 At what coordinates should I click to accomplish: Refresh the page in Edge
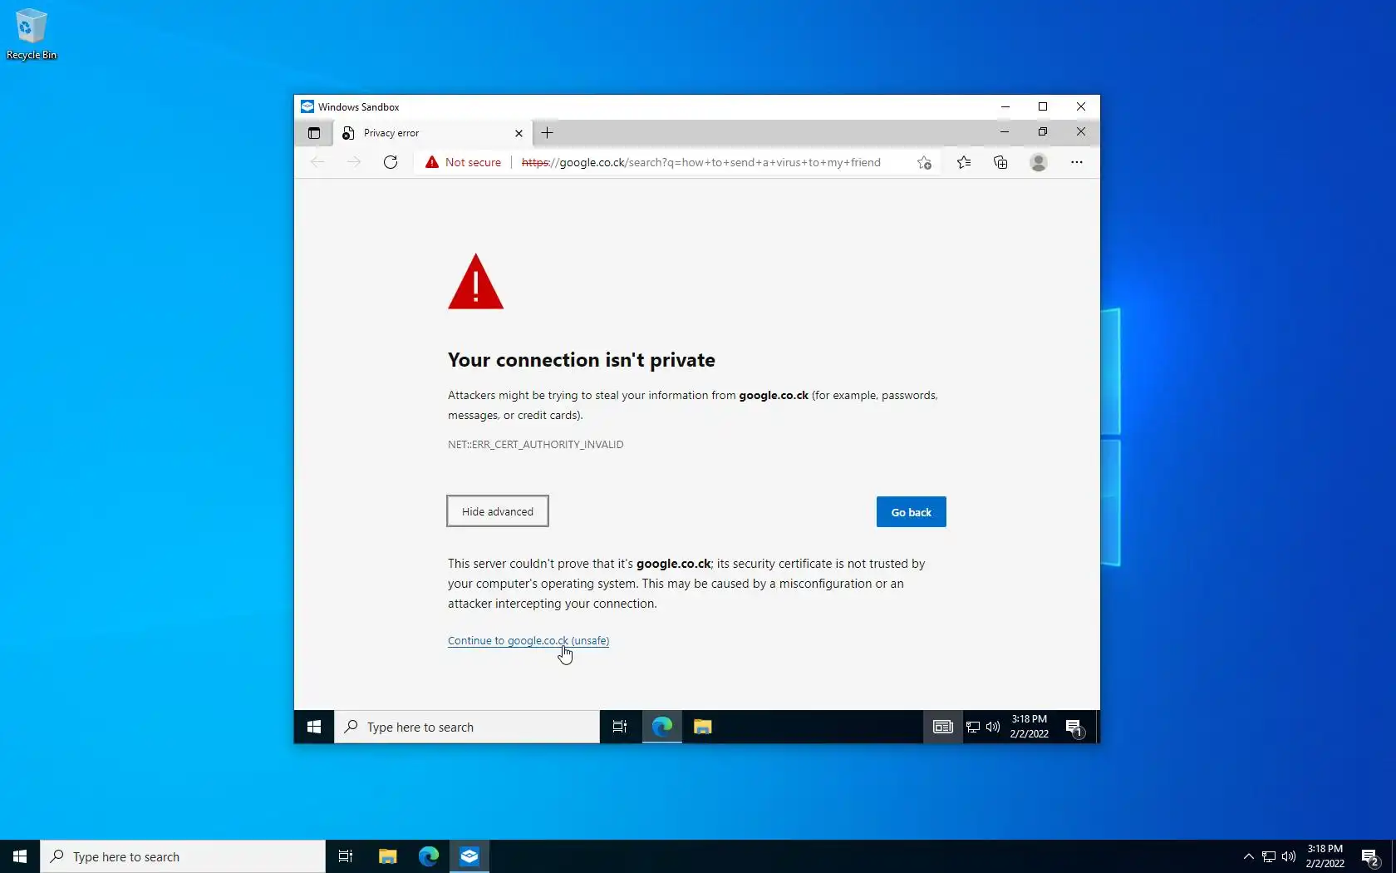pyautogui.click(x=391, y=162)
